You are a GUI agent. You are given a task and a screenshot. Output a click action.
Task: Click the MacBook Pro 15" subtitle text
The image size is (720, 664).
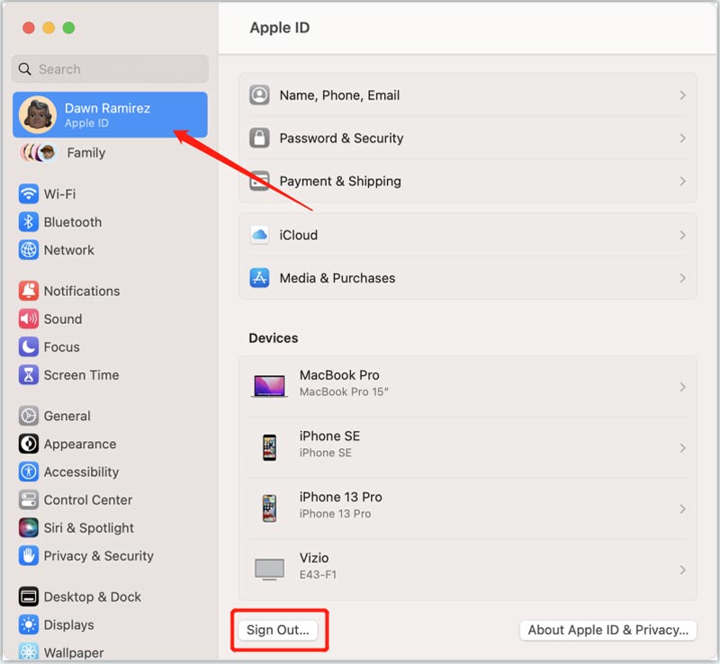pos(344,391)
